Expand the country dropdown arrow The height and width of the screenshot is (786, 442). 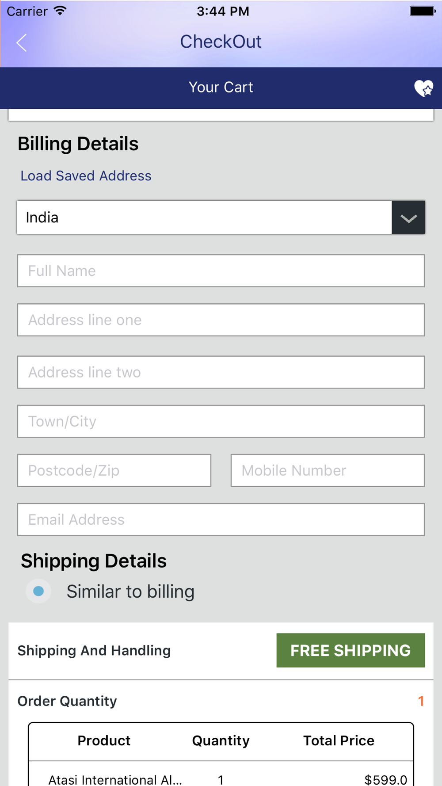408,217
